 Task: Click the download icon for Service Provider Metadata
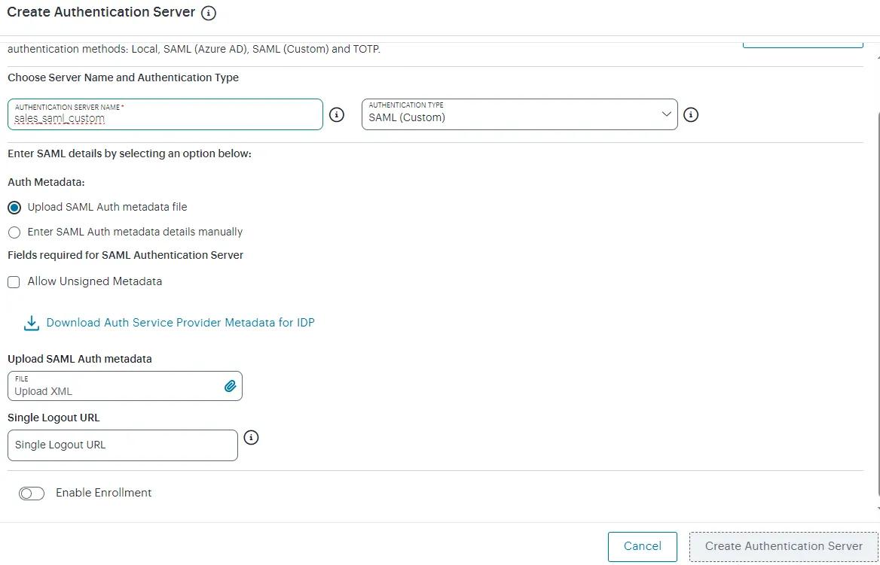(32, 323)
